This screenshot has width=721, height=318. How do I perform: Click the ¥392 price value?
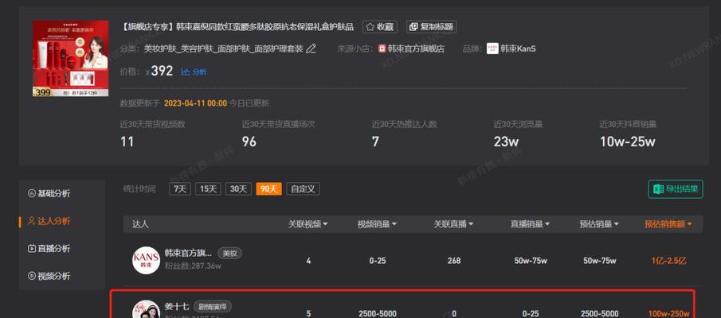159,71
